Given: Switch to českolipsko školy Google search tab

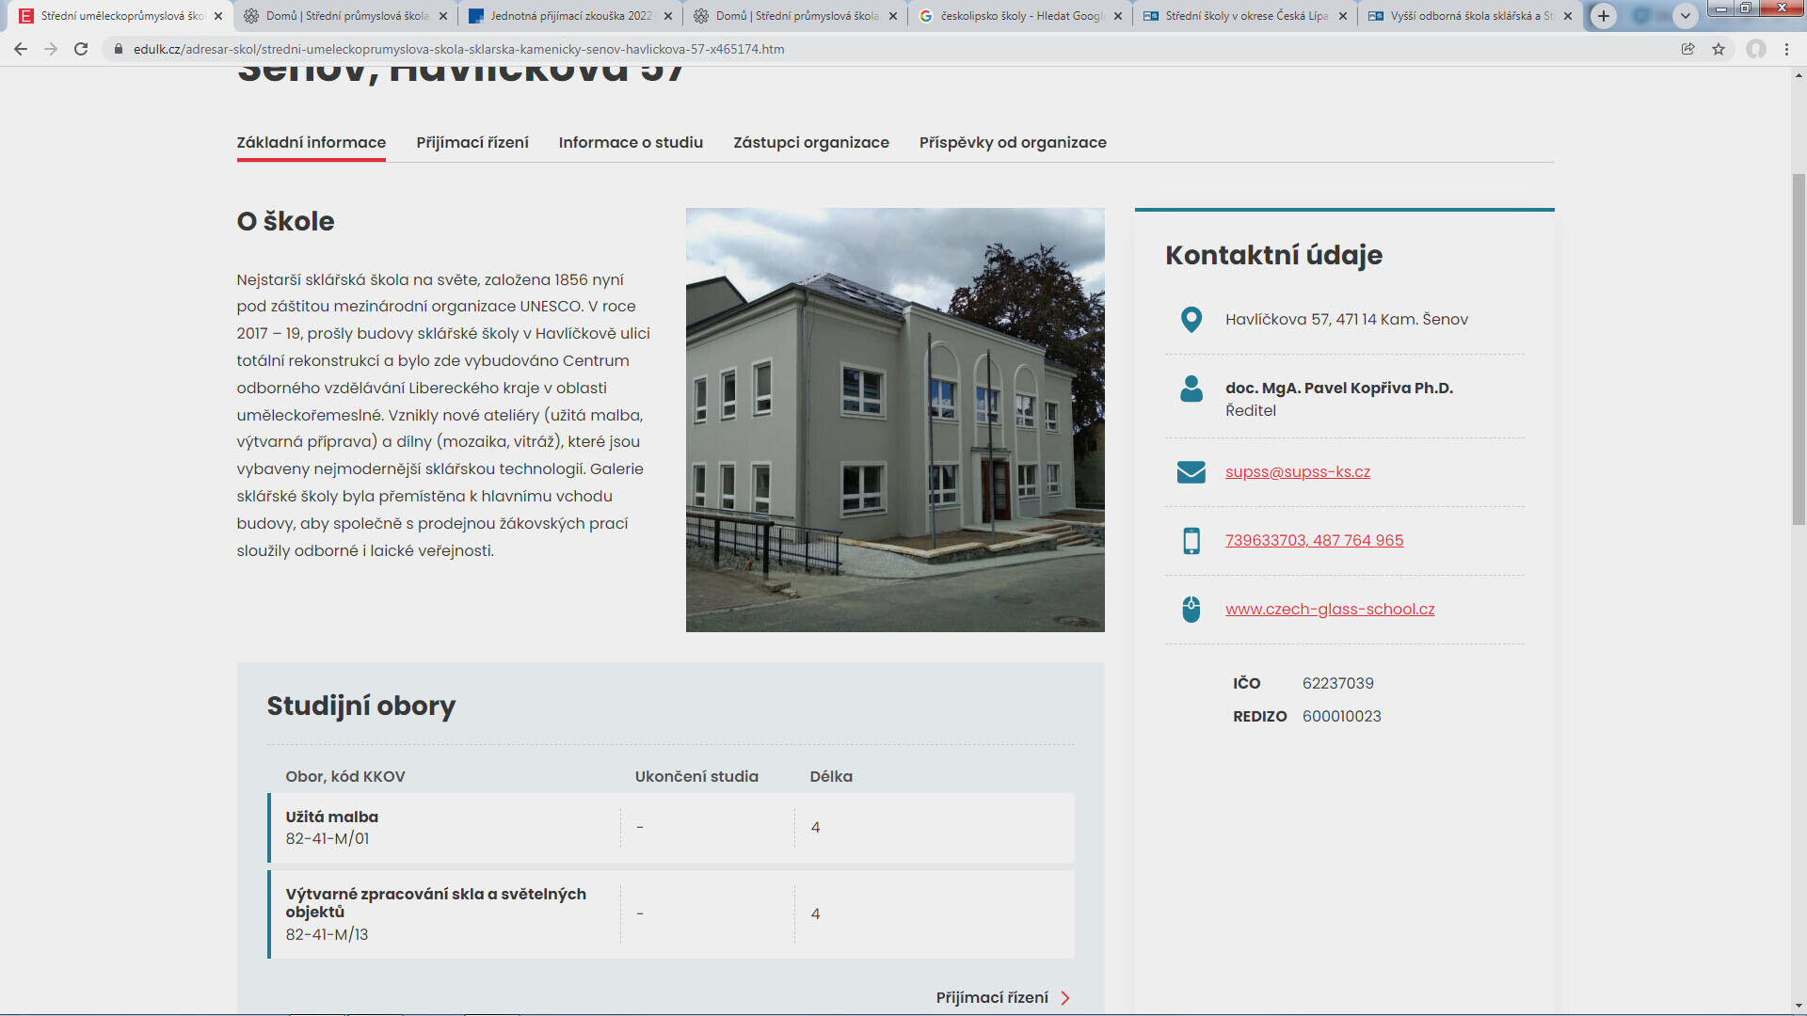Looking at the screenshot, I should [1020, 16].
